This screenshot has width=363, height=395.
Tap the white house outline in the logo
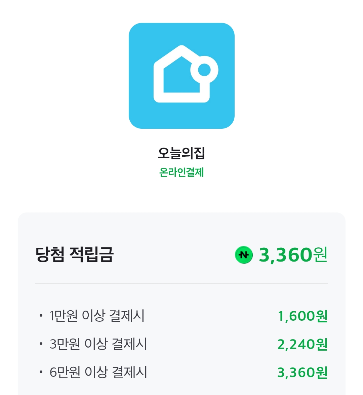pos(182,74)
